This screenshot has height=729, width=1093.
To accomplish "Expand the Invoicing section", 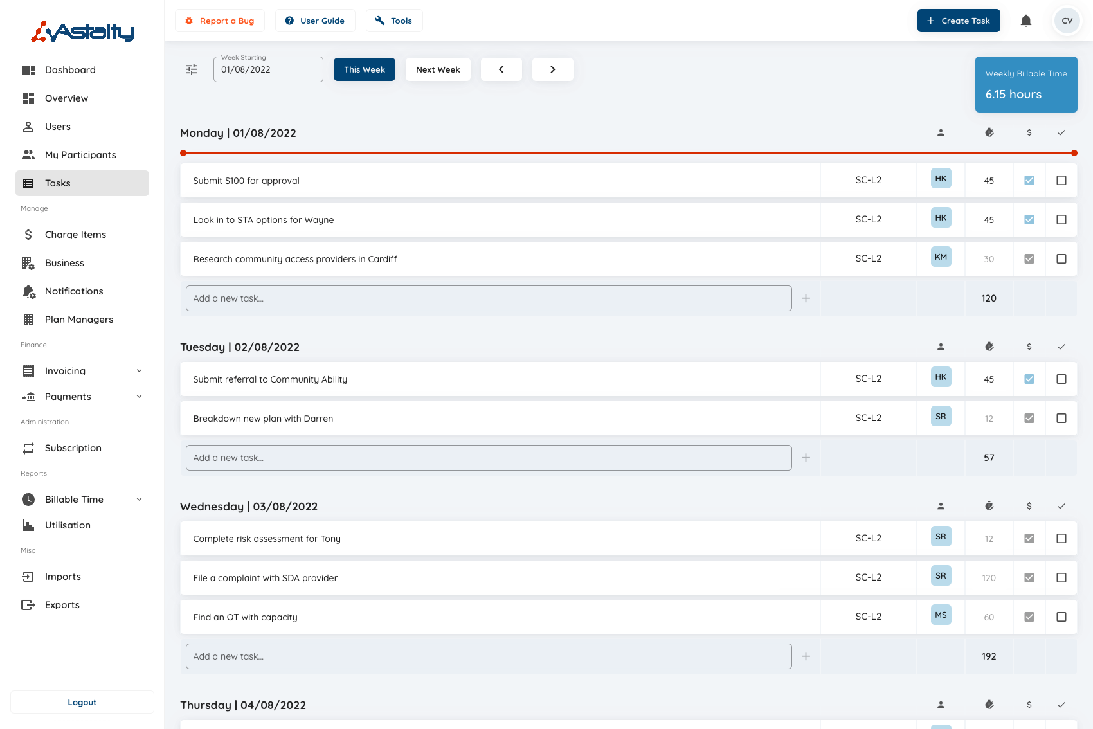I will 140,370.
